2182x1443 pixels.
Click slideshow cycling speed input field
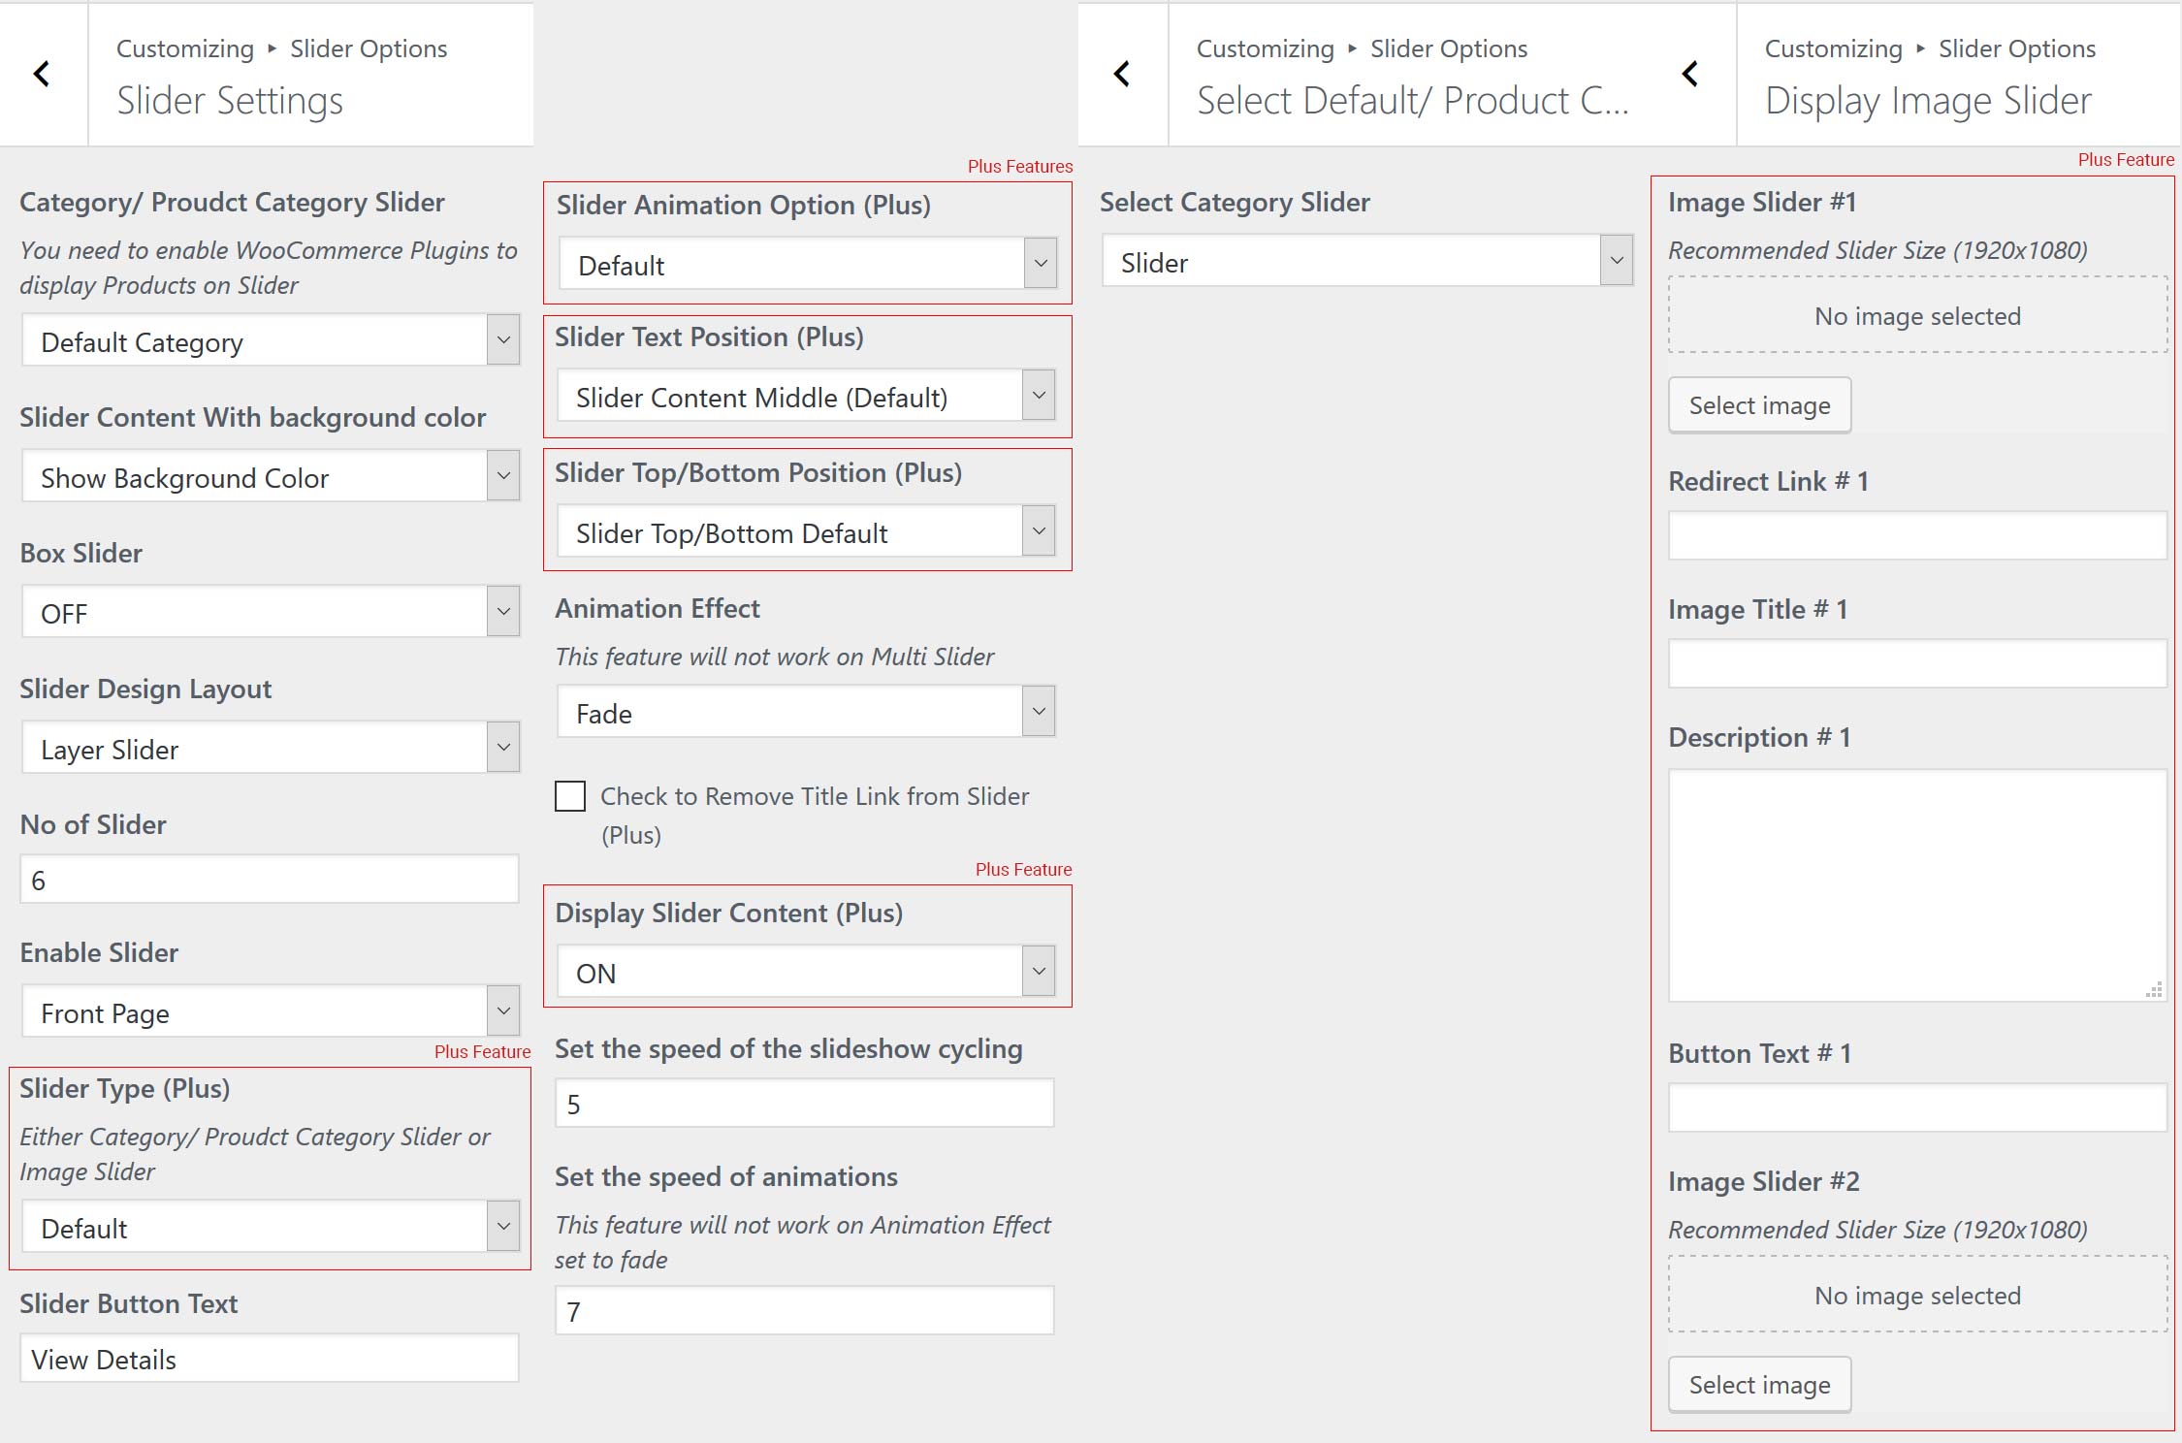click(x=804, y=1104)
